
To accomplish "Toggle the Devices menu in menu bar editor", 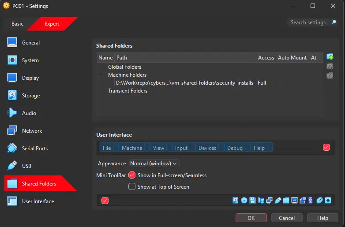I will click(x=207, y=148).
